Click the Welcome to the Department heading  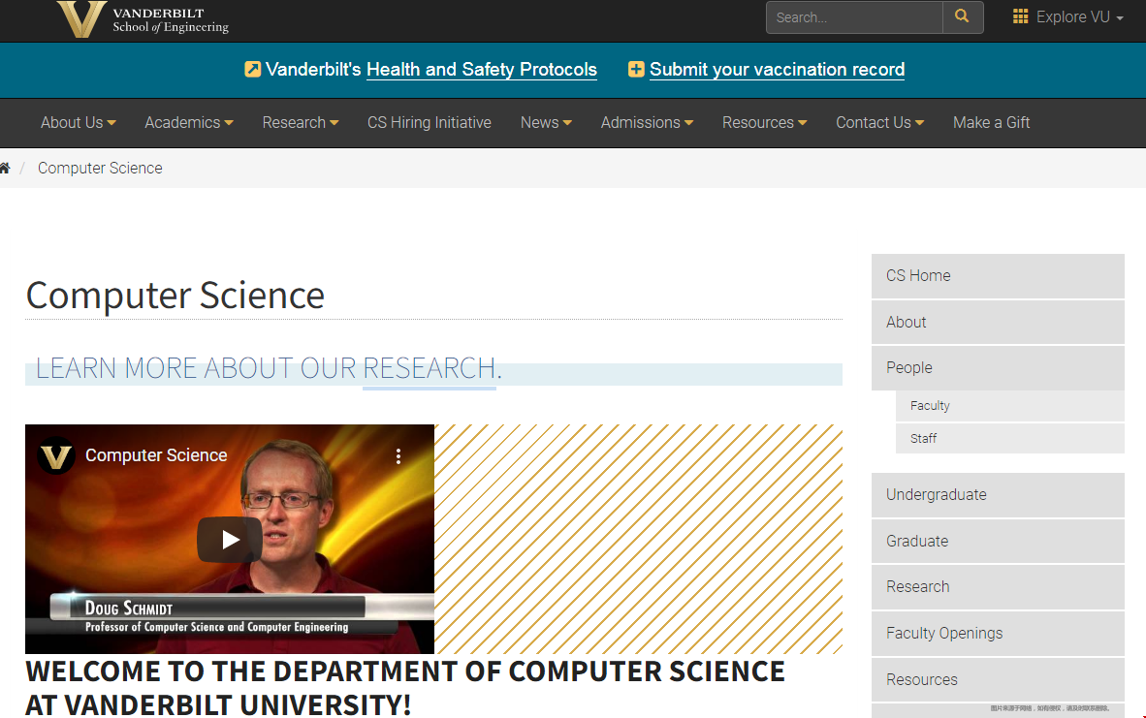[x=405, y=688]
